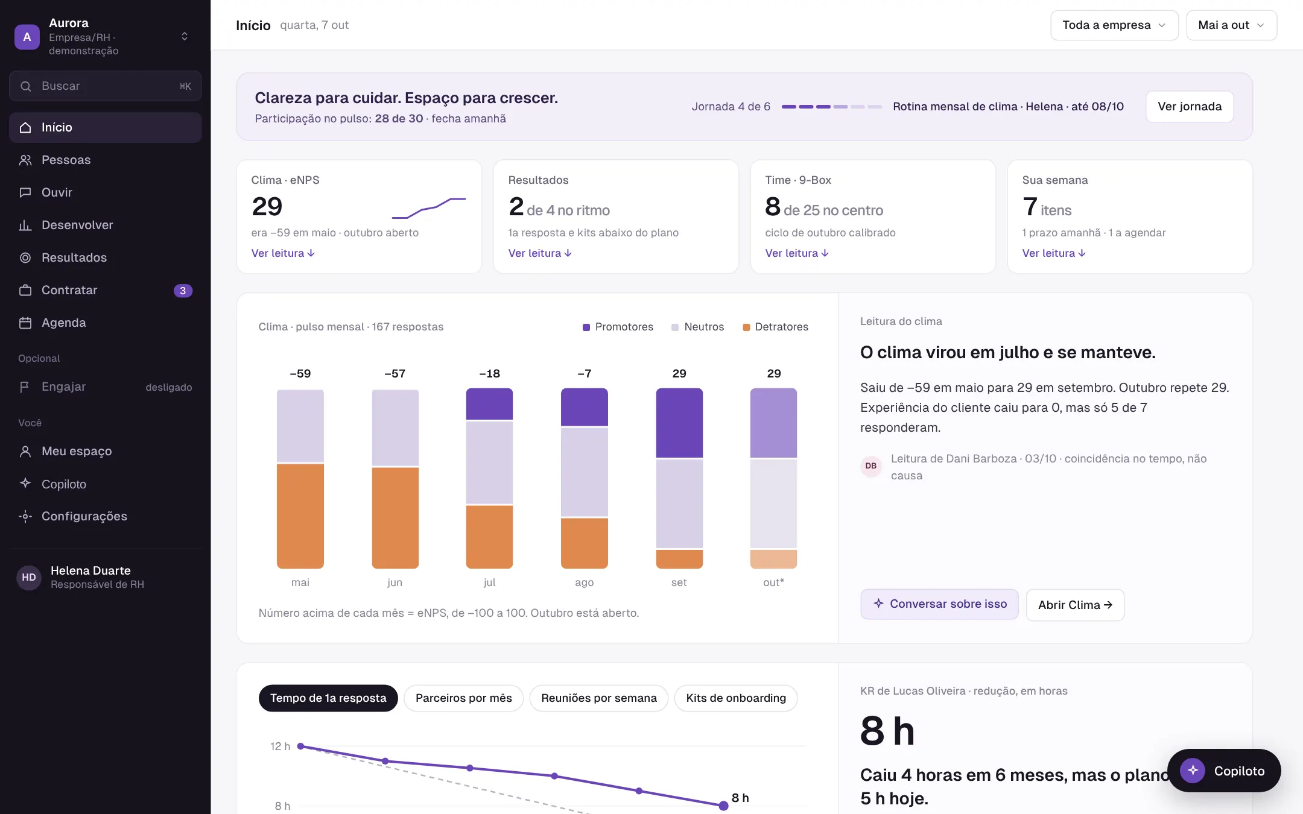Click the DB avatar of Dani Barboza
The width and height of the screenshot is (1303, 814).
[x=871, y=465]
